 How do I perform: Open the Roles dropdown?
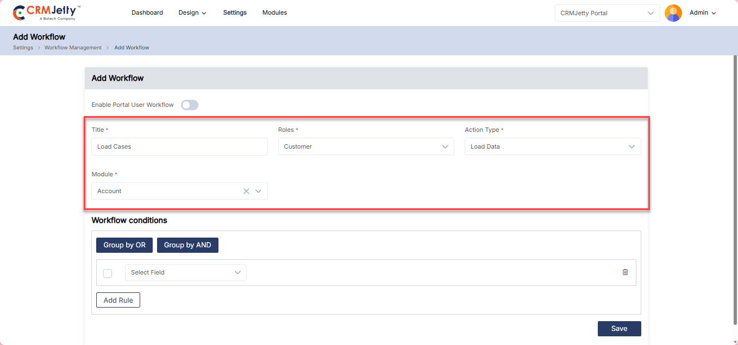[366, 146]
